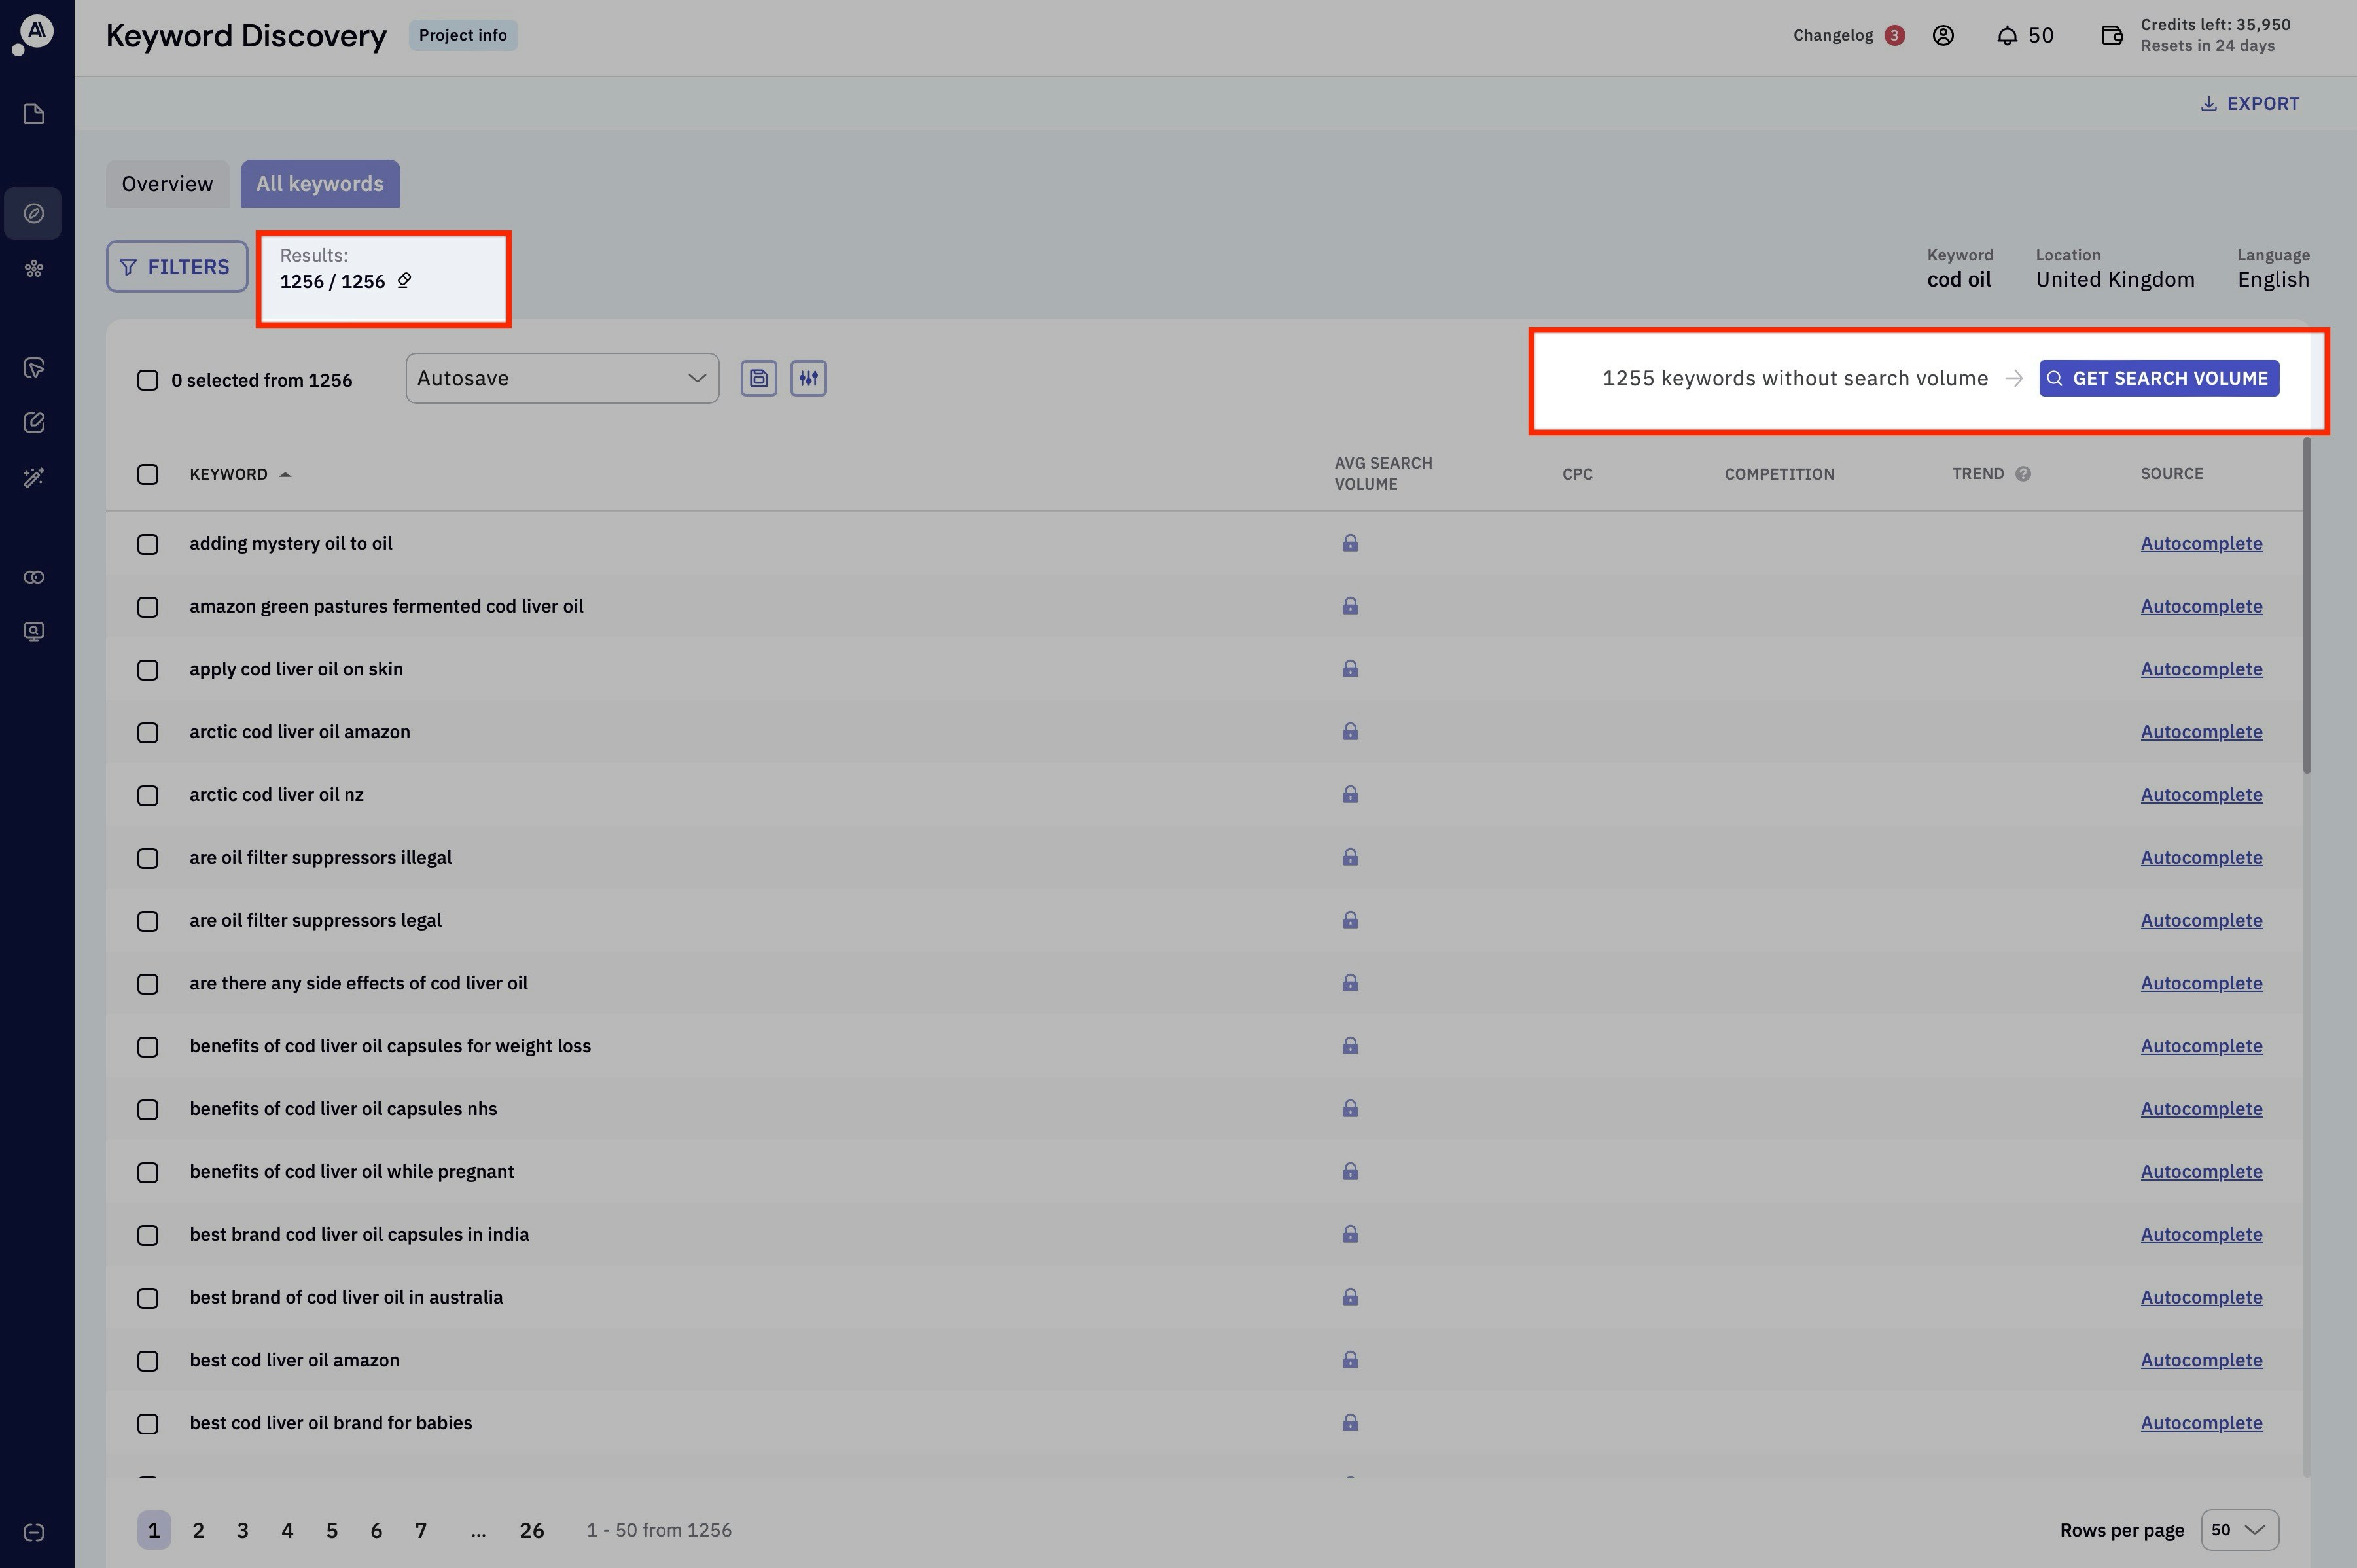Toggle the select-all header checkbox by KEYWORD

[148, 474]
